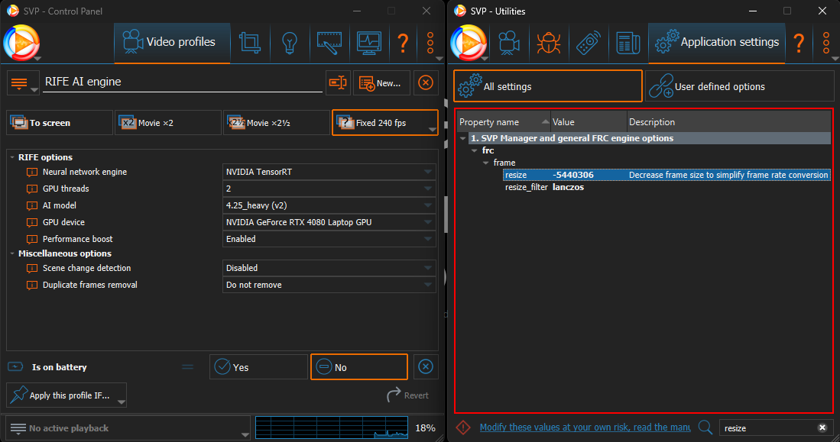The image size is (840, 442).
Task: Open the Scene change detection dropdown
Action: coord(329,267)
